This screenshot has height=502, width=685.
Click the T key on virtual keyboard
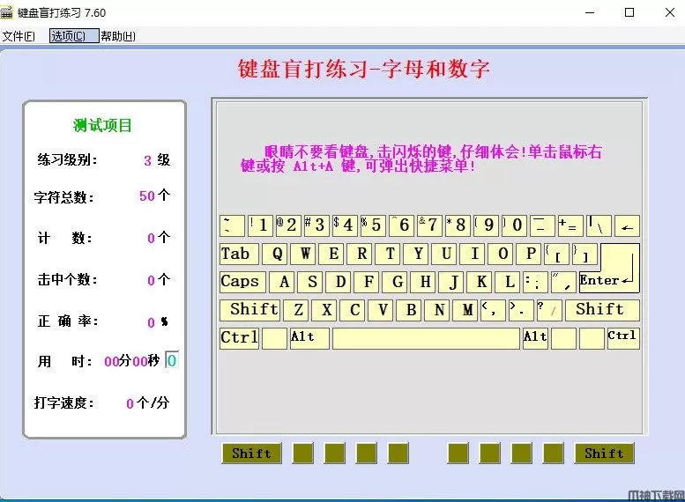pos(388,254)
